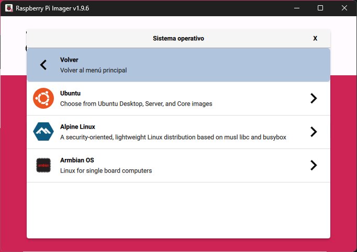The width and height of the screenshot is (357, 252).
Task: Expand the Ubuntu entry via its chevron
Action: tap(313, 98)
